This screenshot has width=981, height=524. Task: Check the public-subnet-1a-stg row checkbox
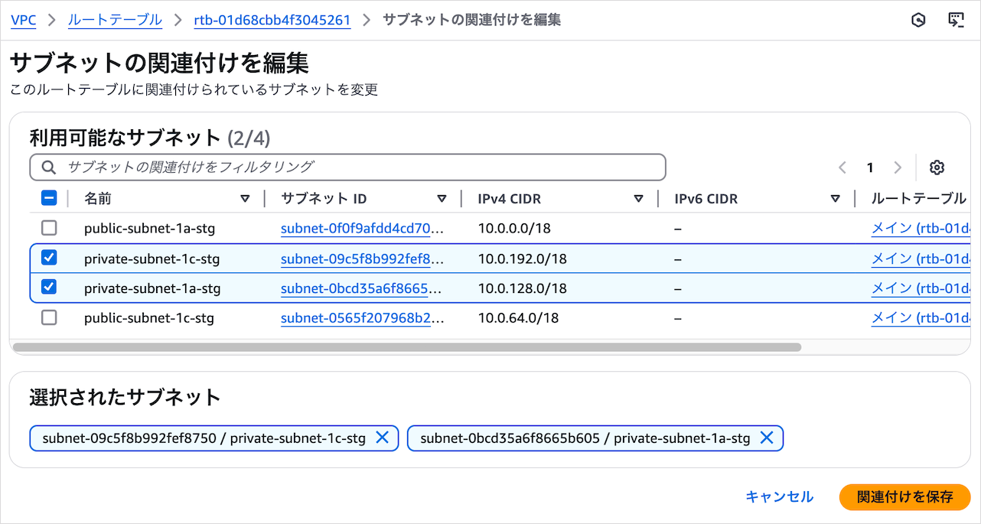(x=49, y=228)
